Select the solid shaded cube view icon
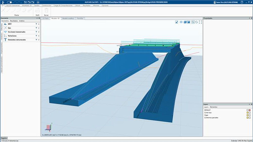The width and height of the screenshot is (253, 142). pos(188,22)
